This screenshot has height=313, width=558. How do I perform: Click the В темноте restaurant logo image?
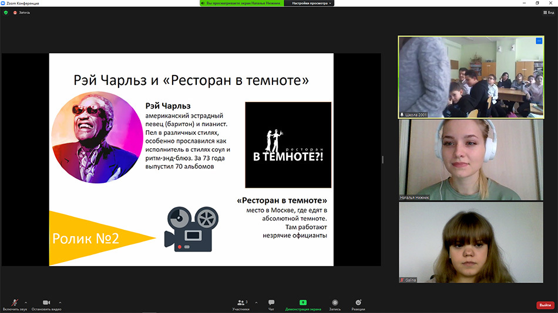click(x=288, y=145)
